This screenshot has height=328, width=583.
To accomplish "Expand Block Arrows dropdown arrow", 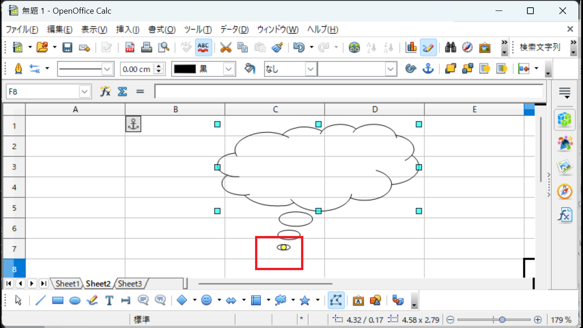I will point(244,300).
